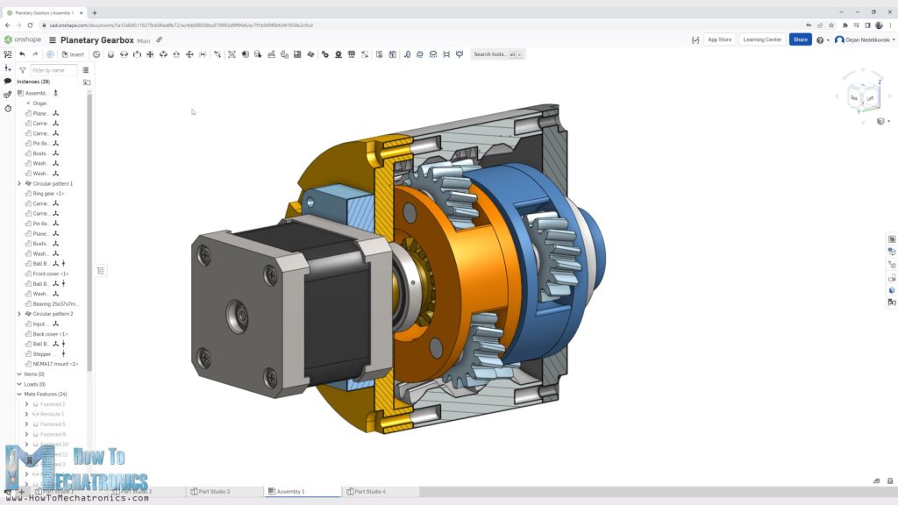Open Onshape help via the question mark icon
898x505 pixels.
(x=821, y=40)
